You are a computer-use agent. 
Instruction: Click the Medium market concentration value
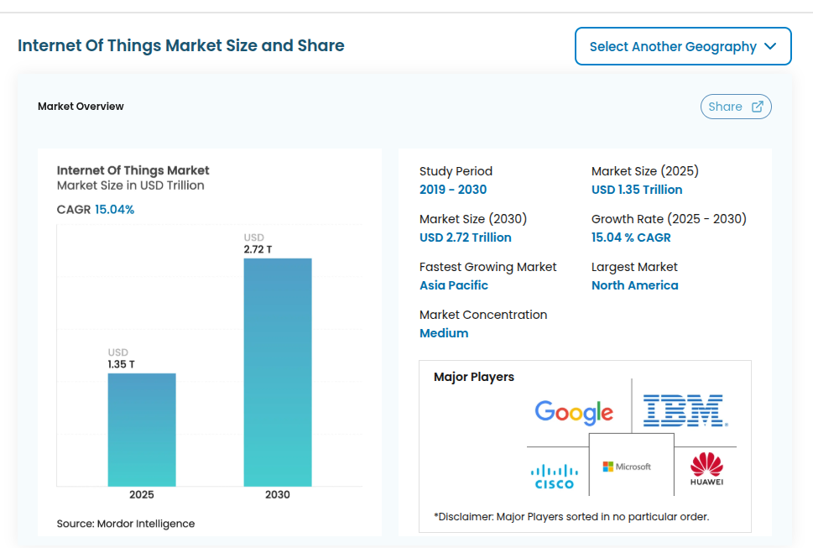click(444, 333)
